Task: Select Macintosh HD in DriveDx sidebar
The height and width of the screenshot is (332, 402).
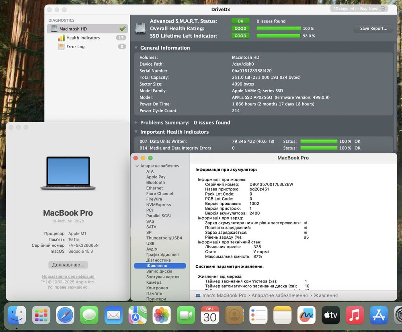Action: pos(87,29)
